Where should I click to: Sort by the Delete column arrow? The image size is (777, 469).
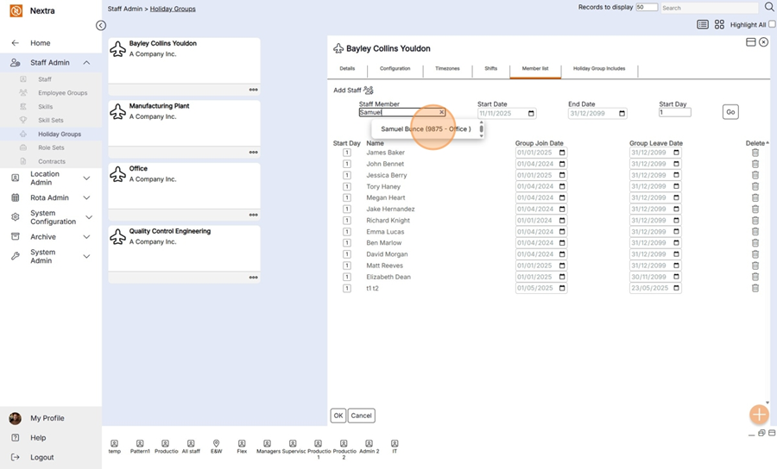(768, 142)
